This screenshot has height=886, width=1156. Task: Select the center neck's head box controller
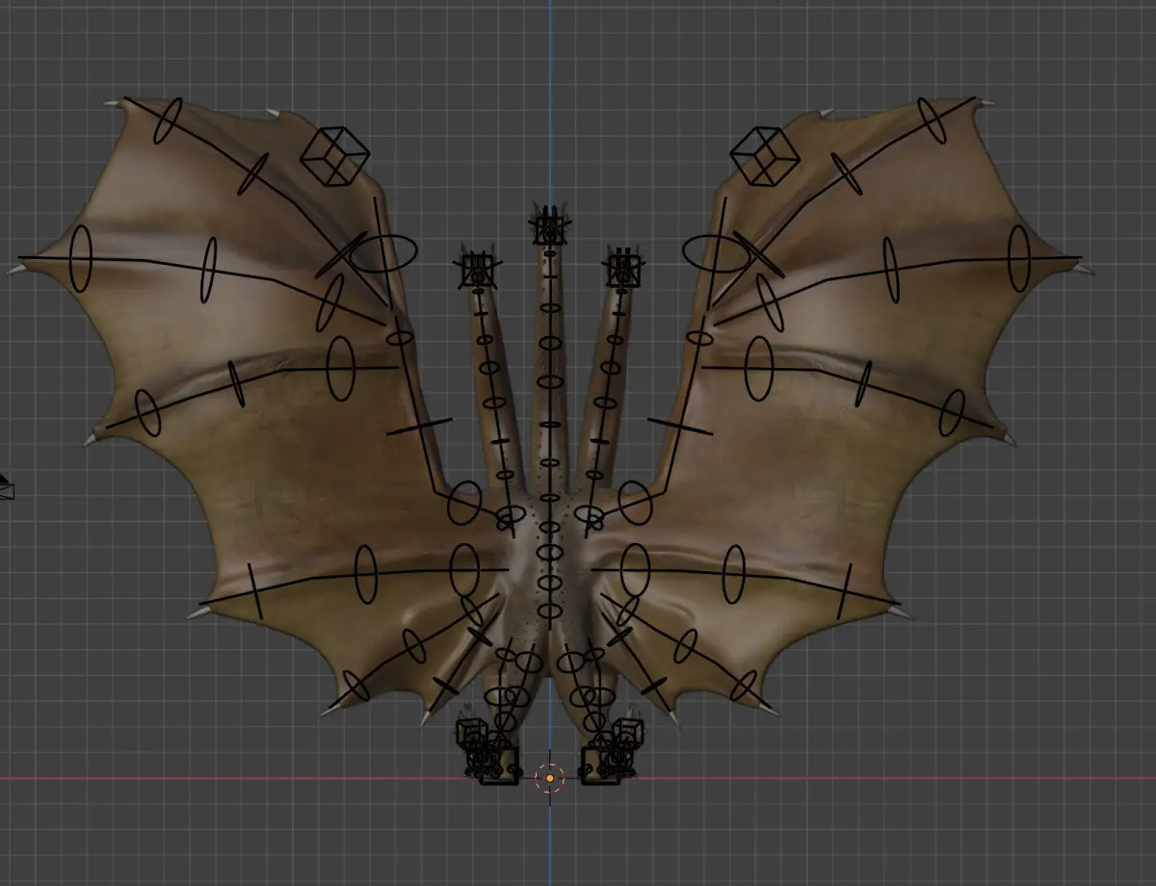click(548, 229)
